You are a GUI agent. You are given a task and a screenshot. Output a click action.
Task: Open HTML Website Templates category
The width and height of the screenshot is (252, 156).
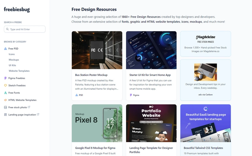[22, 100]
